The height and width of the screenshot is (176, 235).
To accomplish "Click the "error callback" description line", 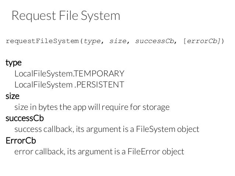I will click(99, 151).
